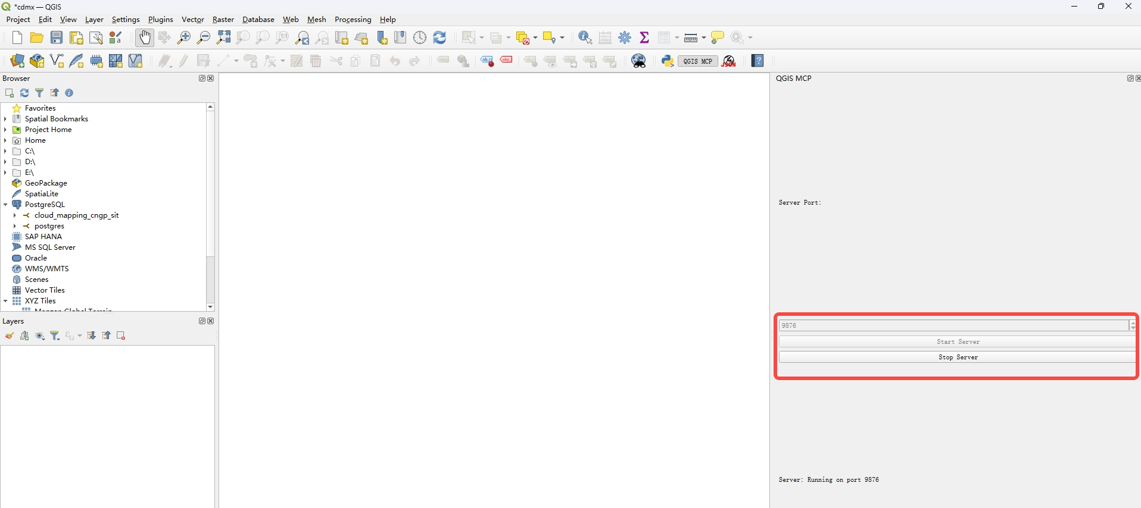Select the GeoPackage item in Browser

click(46, 183)
